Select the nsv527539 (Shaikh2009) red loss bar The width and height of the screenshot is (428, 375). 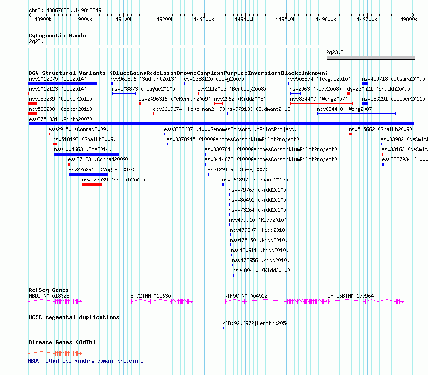point(92,184)
